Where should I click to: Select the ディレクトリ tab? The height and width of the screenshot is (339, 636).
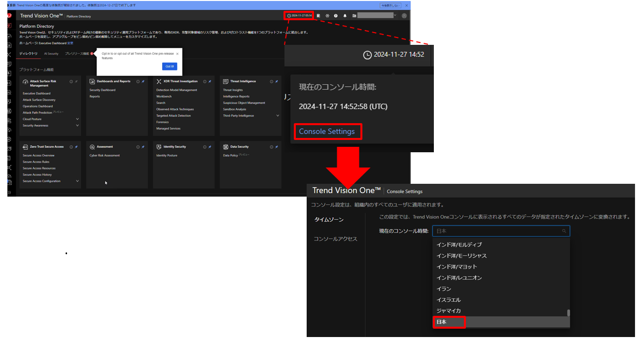coord(28,53)
